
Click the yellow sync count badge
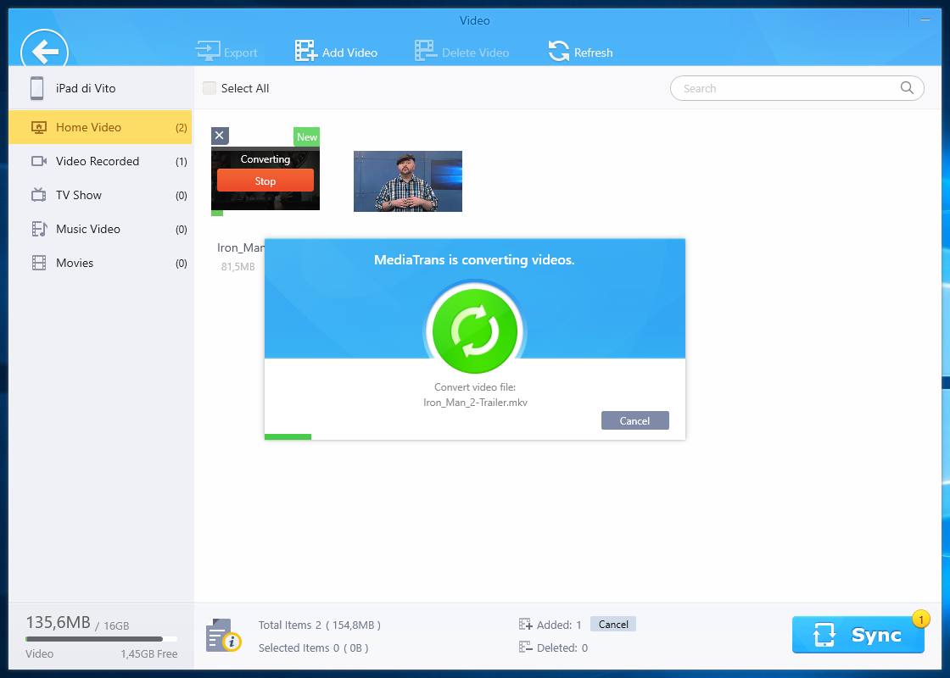point(921,620)
